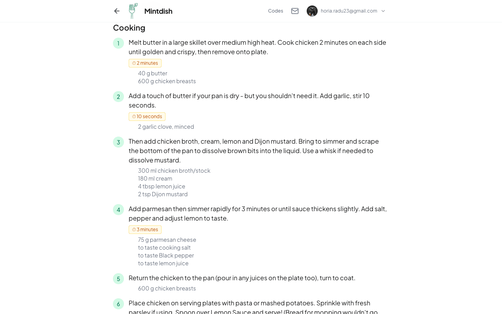Select step 3 number circle
Screen dimensions: 502x314
(x=118, y=142)
